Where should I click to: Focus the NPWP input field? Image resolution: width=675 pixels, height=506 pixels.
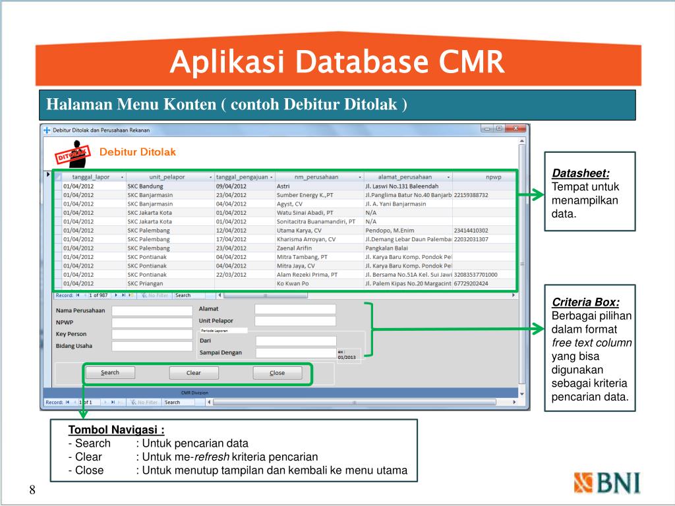click(x=152, y=323)
